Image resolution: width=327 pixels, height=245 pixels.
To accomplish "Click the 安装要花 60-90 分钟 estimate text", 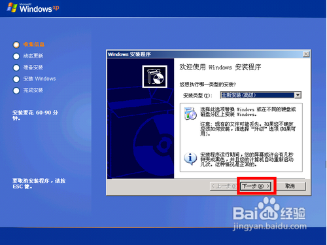I will click(x=35, y=115).
